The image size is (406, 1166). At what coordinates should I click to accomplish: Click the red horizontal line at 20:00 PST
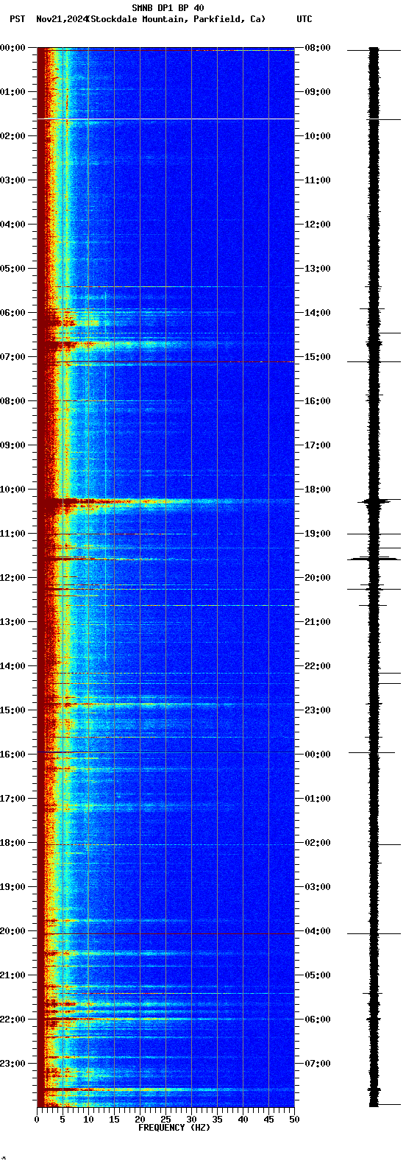coord(165,933)
